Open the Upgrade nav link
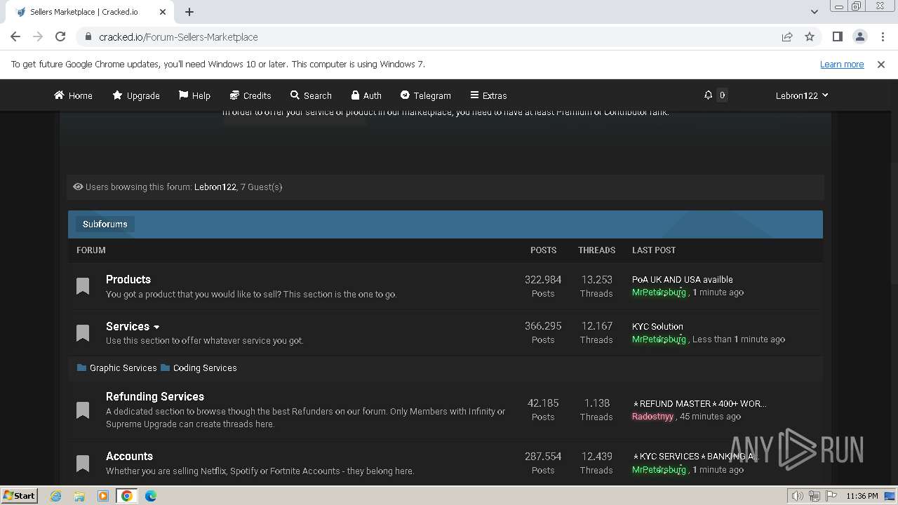898x505 pixels. point(136,95)
